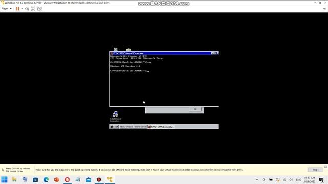Open File Explorer from the host taskbar
The height and width of the screenshot is (184, 328).
point(14,179)
